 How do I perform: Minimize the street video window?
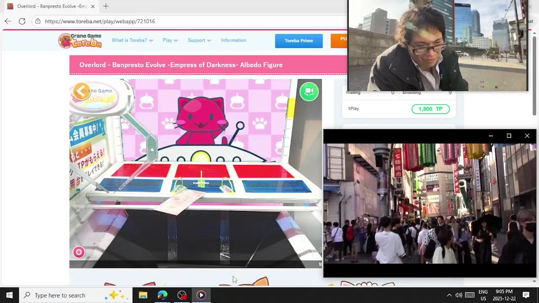click(x=491, y=136)
